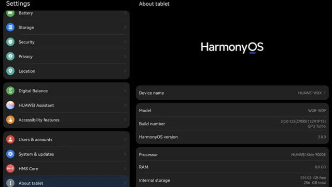Image resolution: width=332 pixels, height=187 pixels.
Task: Tap the HUAWEI Assistant gradient icon
Action: 10,105
